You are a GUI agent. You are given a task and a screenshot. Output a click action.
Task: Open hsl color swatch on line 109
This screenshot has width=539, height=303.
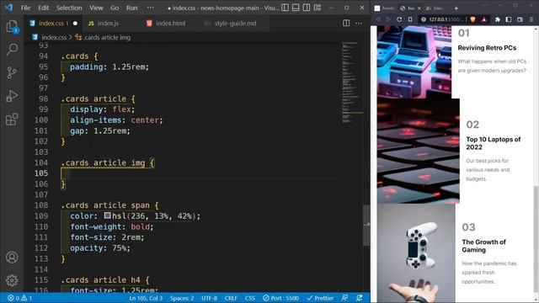point(108,215)
